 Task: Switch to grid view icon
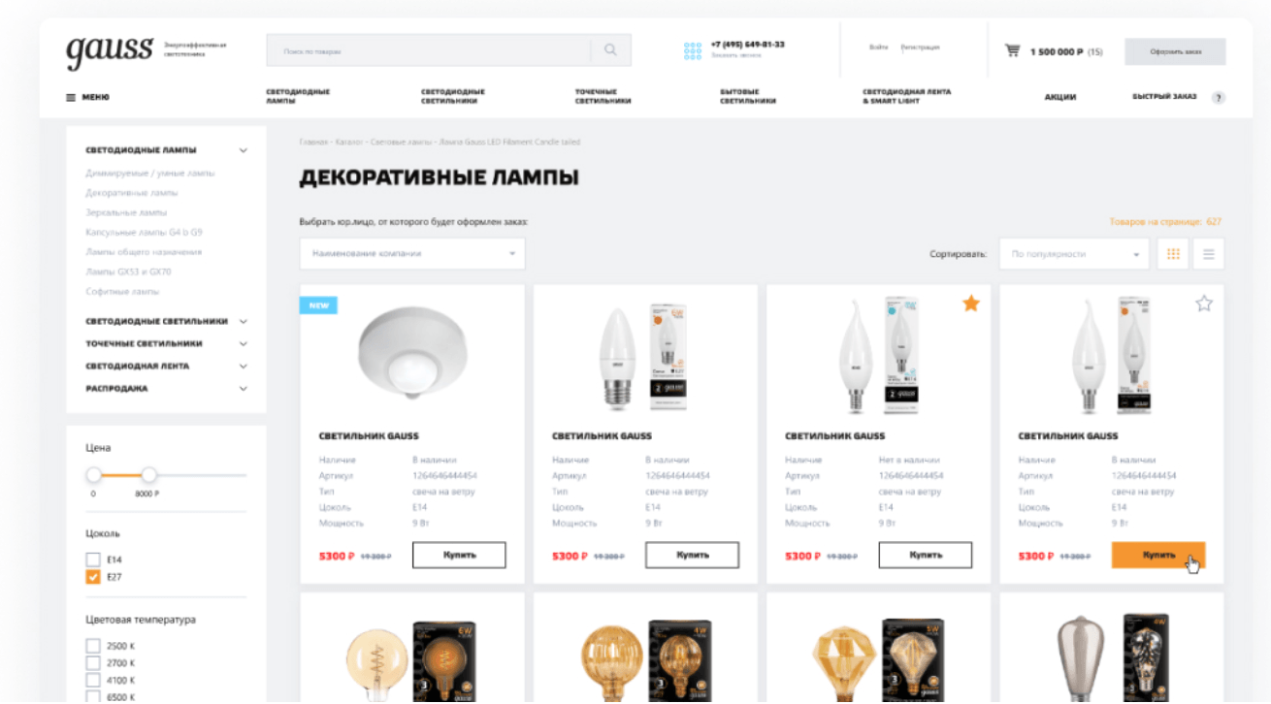coord(1173,254)
